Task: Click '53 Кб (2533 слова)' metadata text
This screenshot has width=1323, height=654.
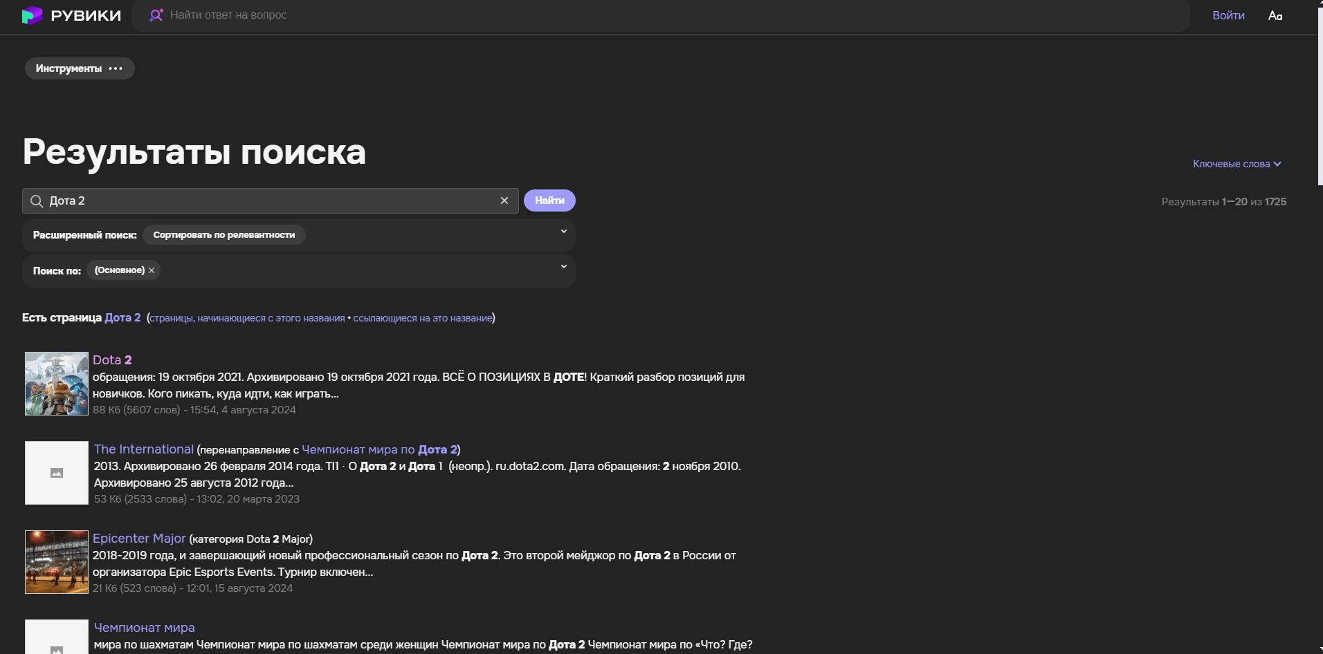Action: 140,499
